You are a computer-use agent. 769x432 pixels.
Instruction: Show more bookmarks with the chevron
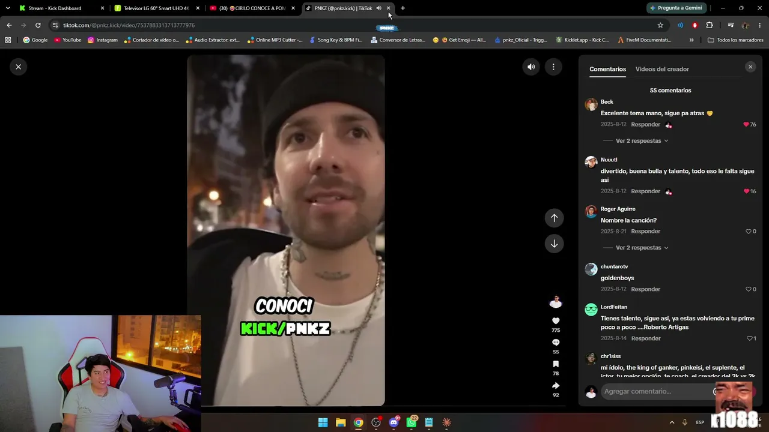point(691,40)
